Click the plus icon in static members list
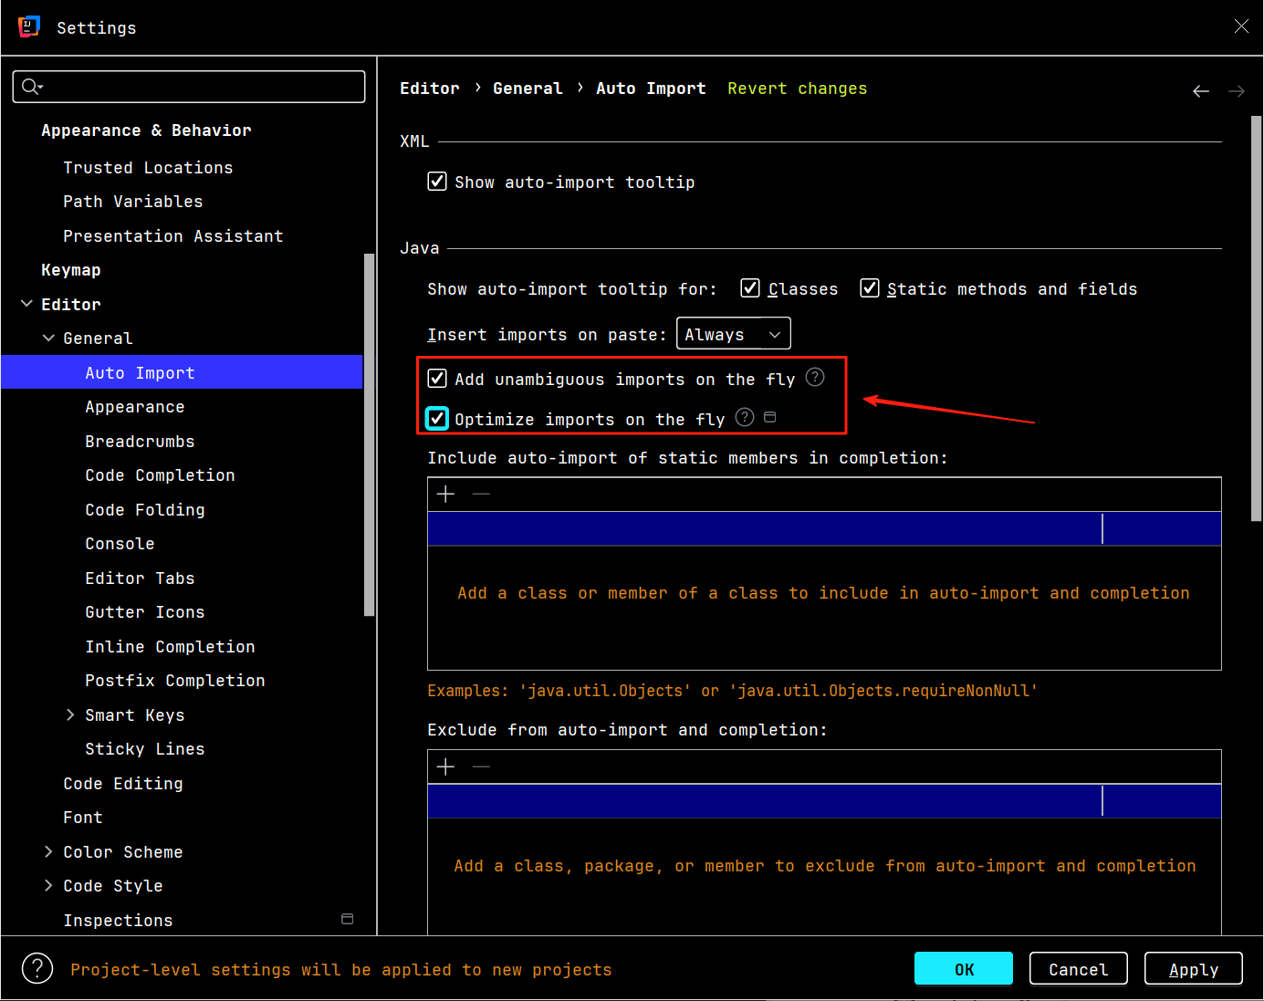 click(445, 494)
